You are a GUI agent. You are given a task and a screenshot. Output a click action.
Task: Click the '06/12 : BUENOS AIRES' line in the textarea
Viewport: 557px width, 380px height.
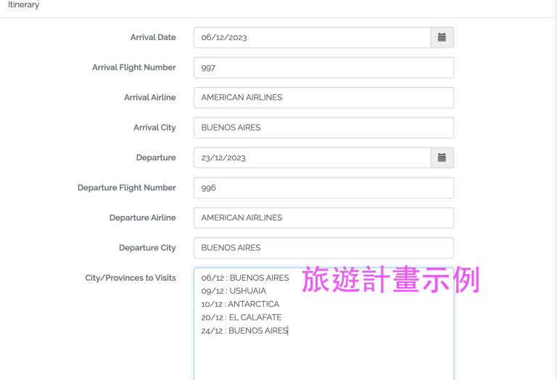coord(245,278)
